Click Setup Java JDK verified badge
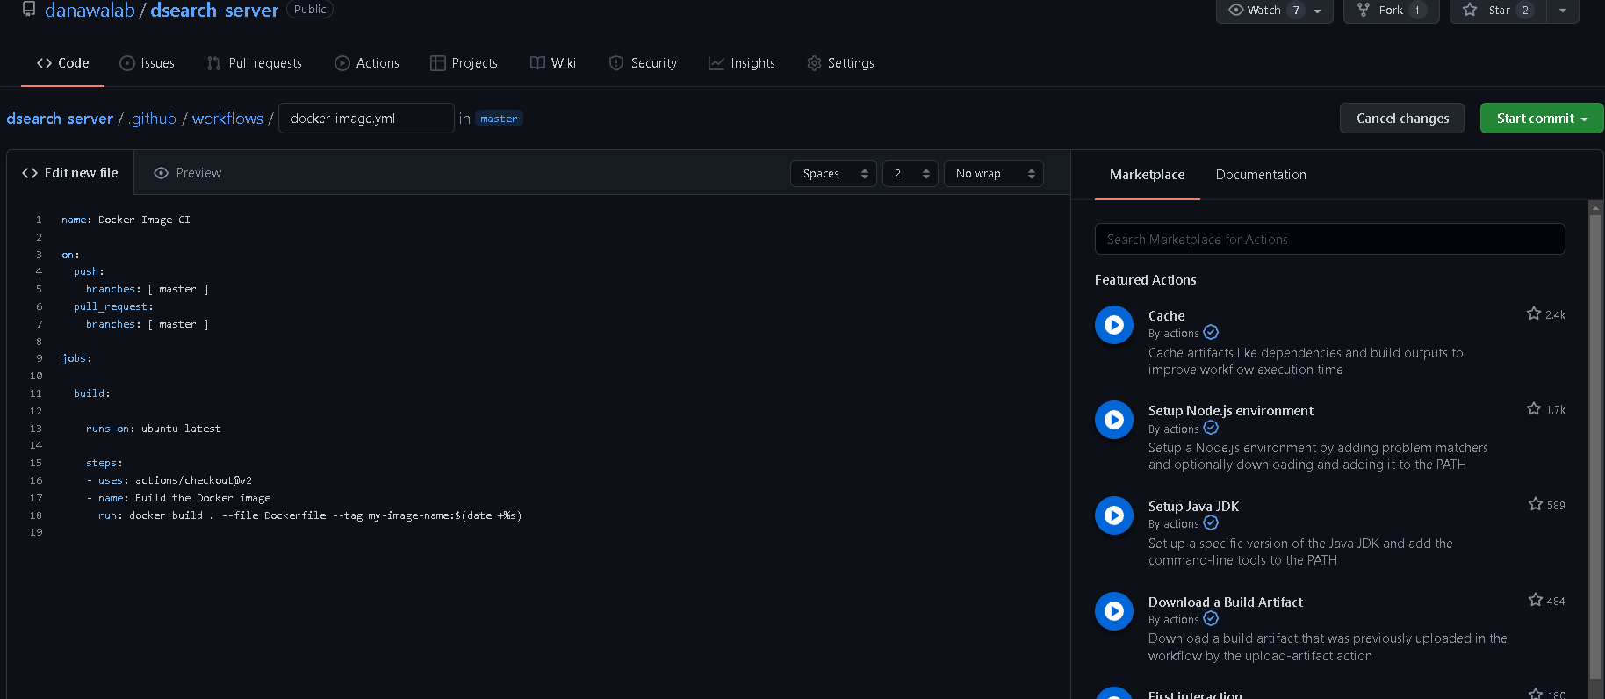 1211,522
